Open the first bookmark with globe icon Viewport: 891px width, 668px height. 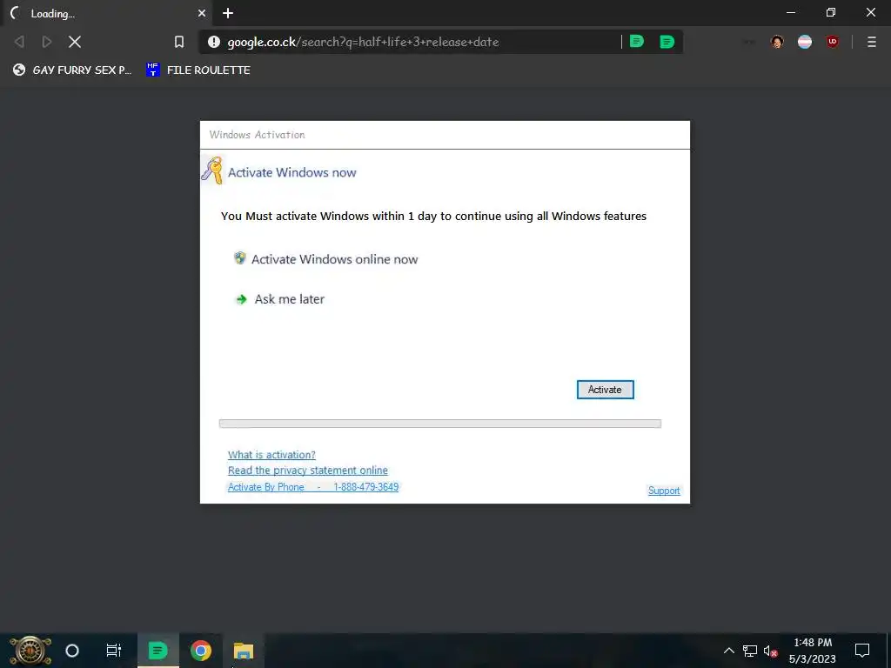coord(72,70)
